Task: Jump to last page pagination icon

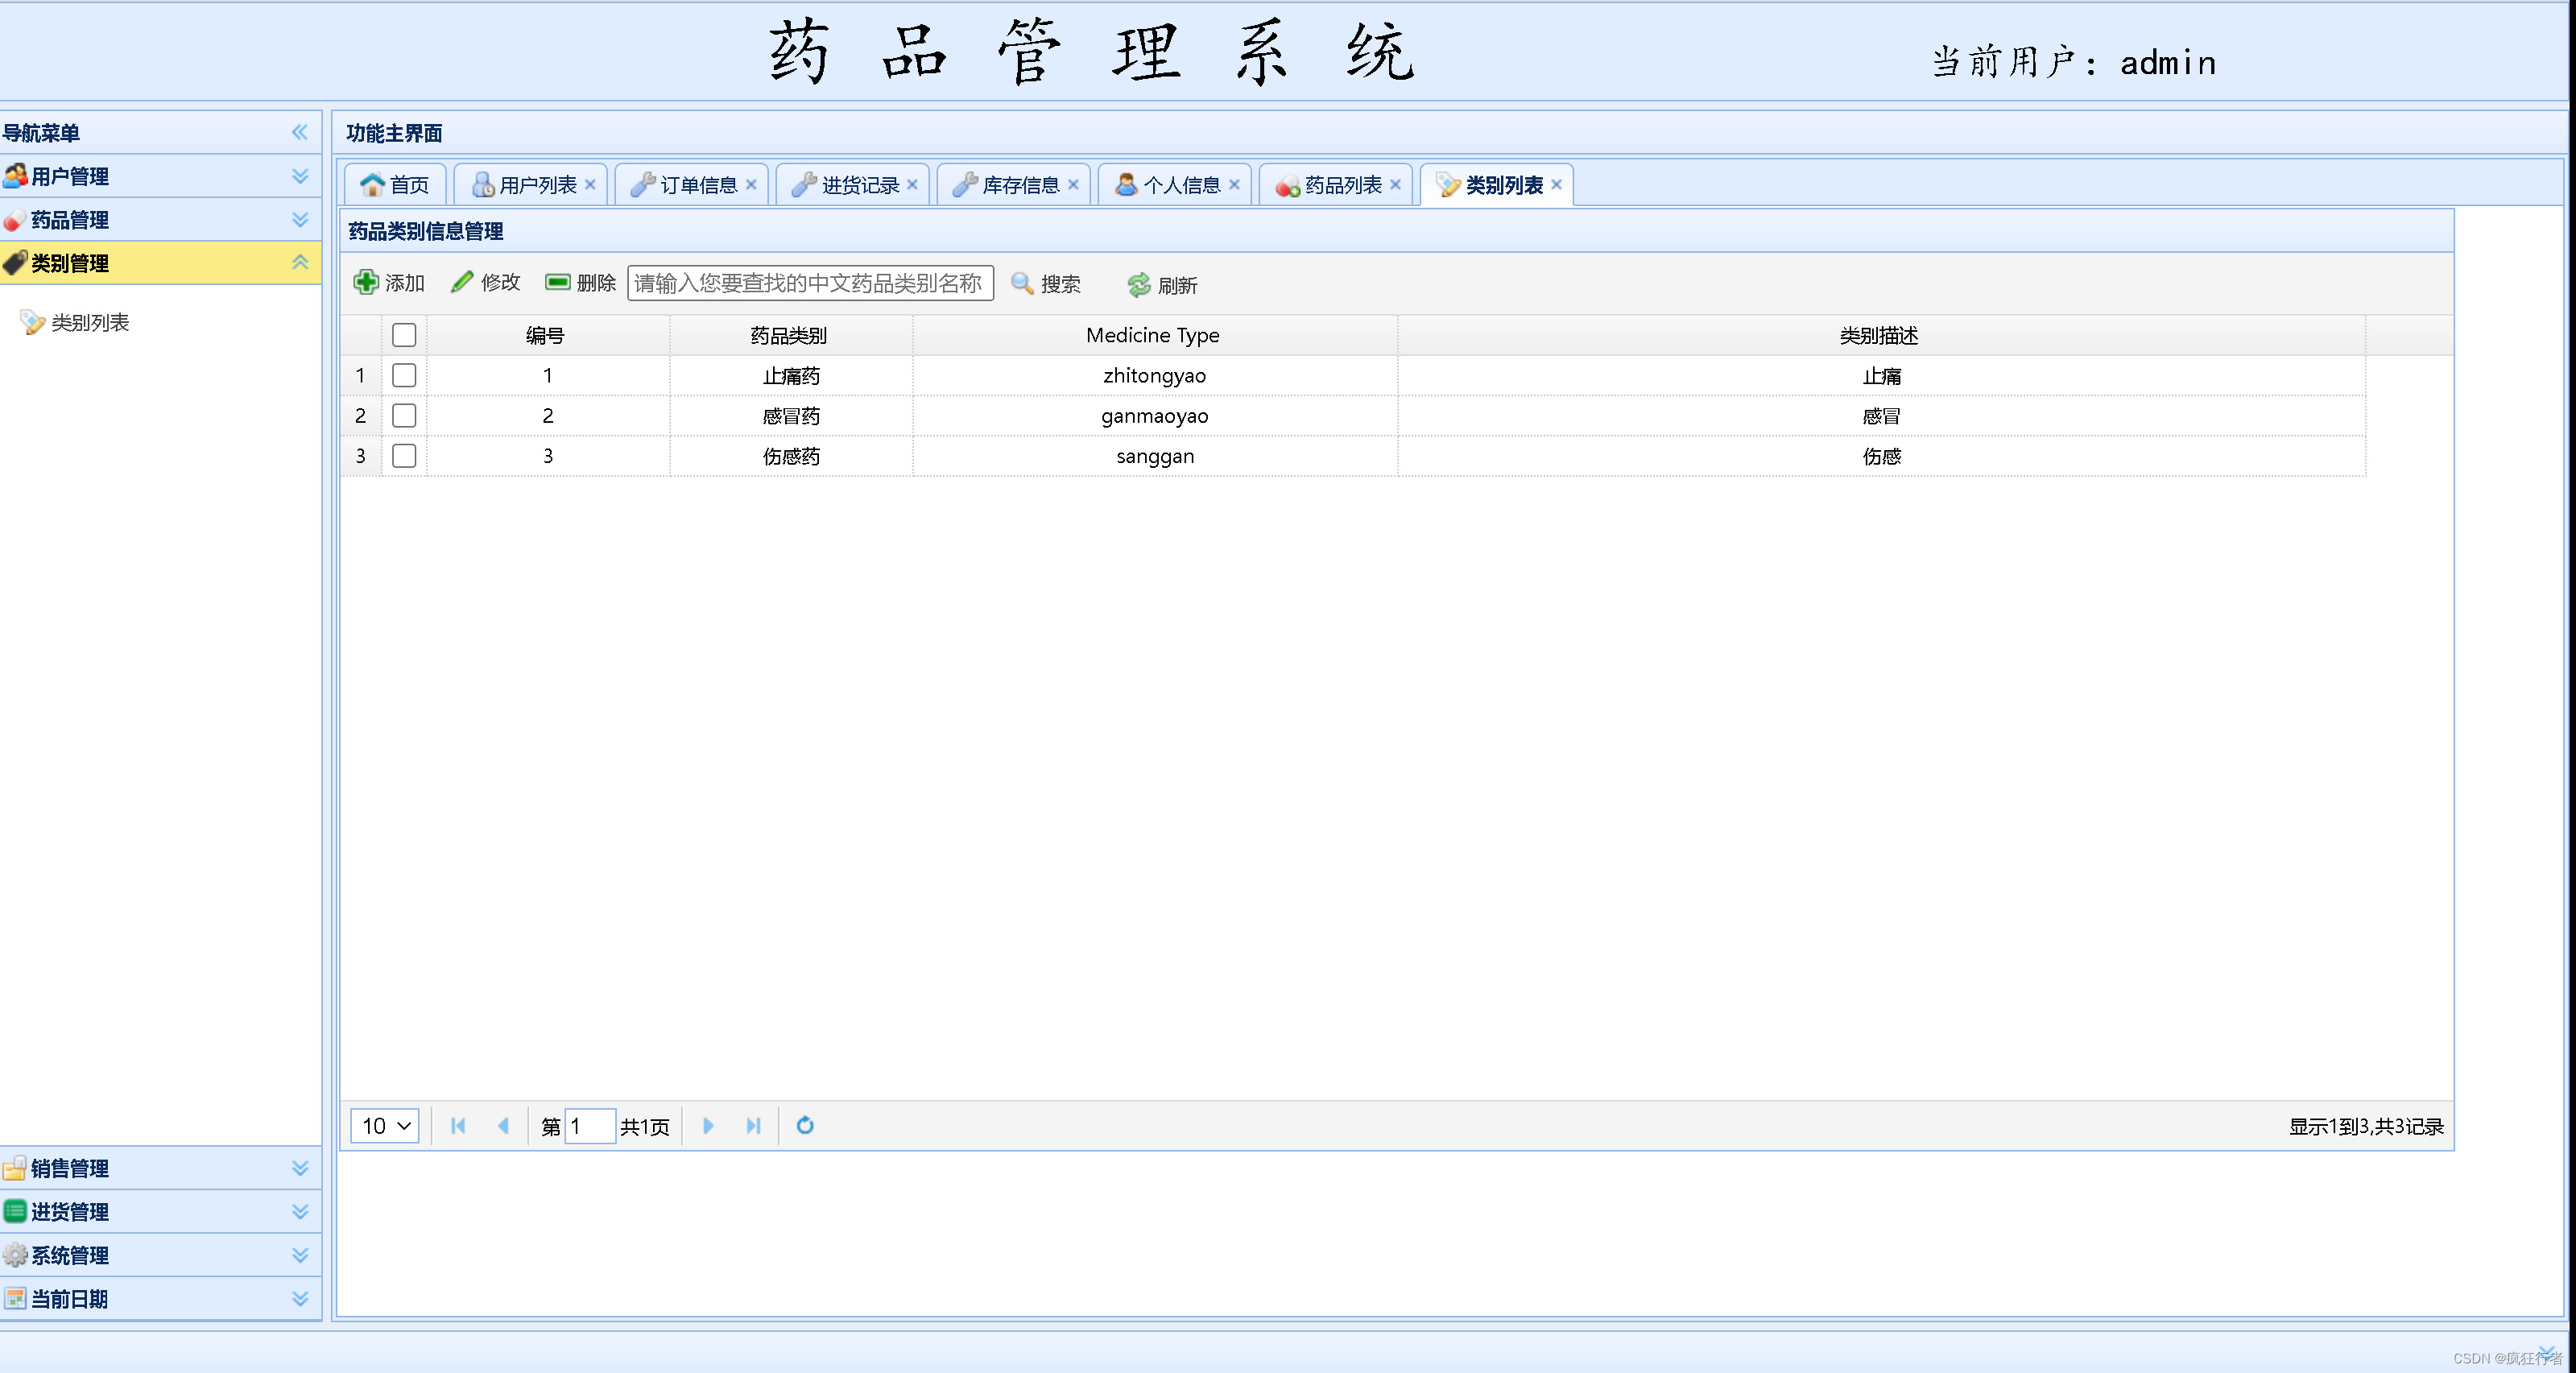Action: coord(753,1126)
